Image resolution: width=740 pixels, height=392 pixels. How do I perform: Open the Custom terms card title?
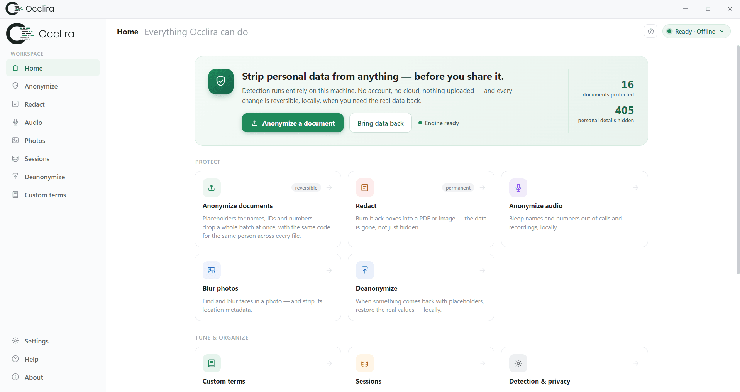tap(224, 381)
